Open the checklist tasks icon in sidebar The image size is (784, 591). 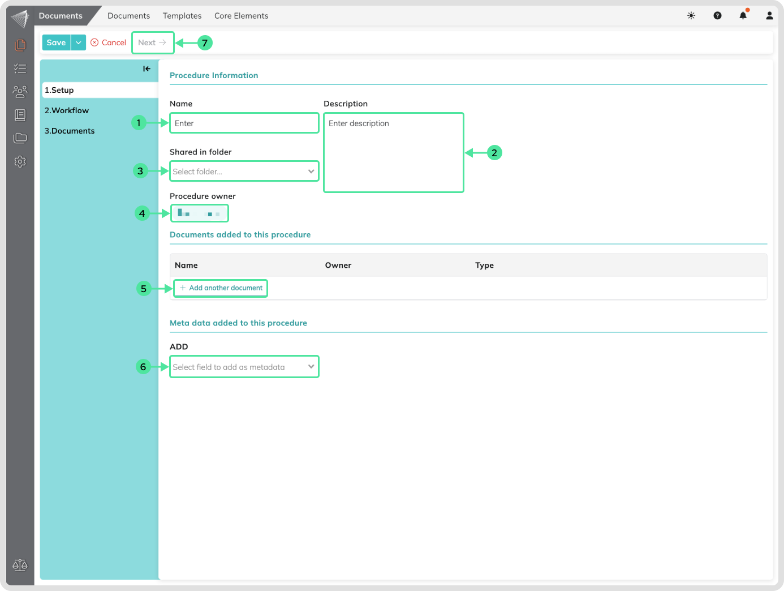pyautogui.click(x=20, y=68)
